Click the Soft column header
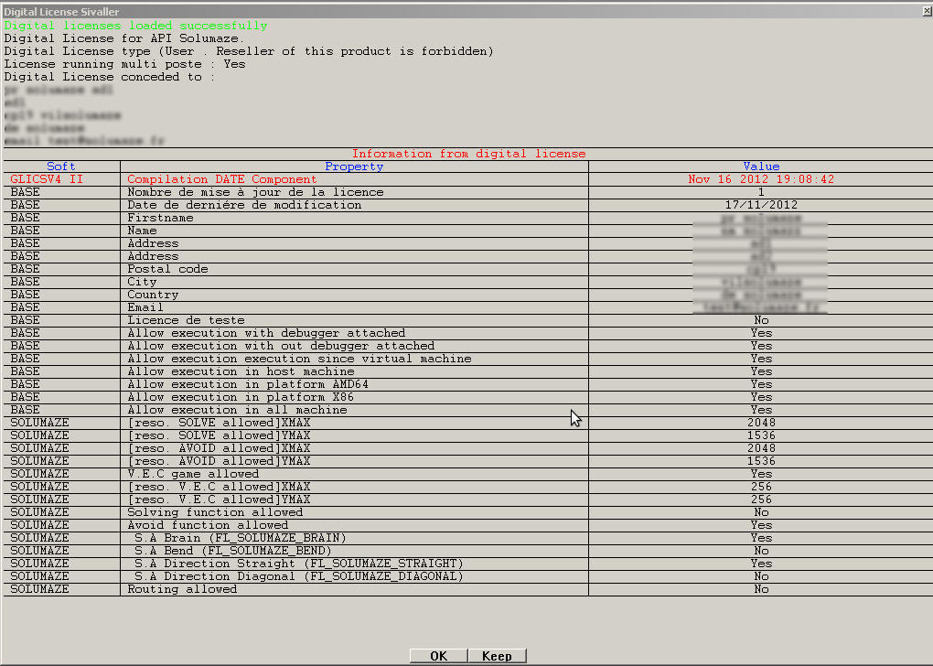 click(61, 166)
